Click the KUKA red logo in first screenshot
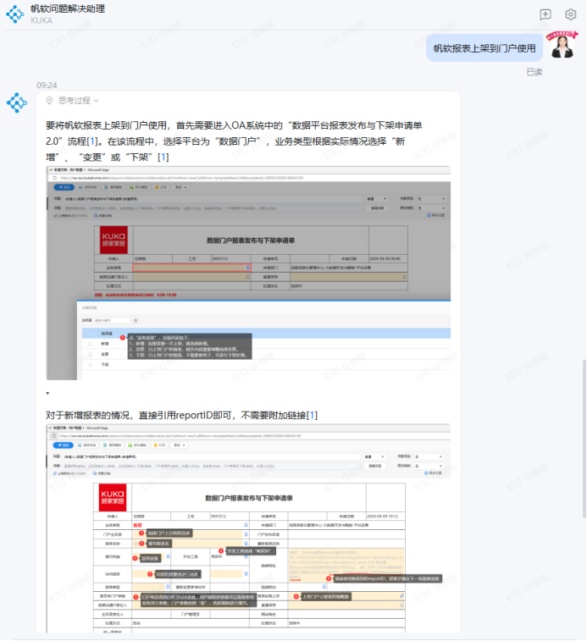587x641 pixels. point(113,240)
